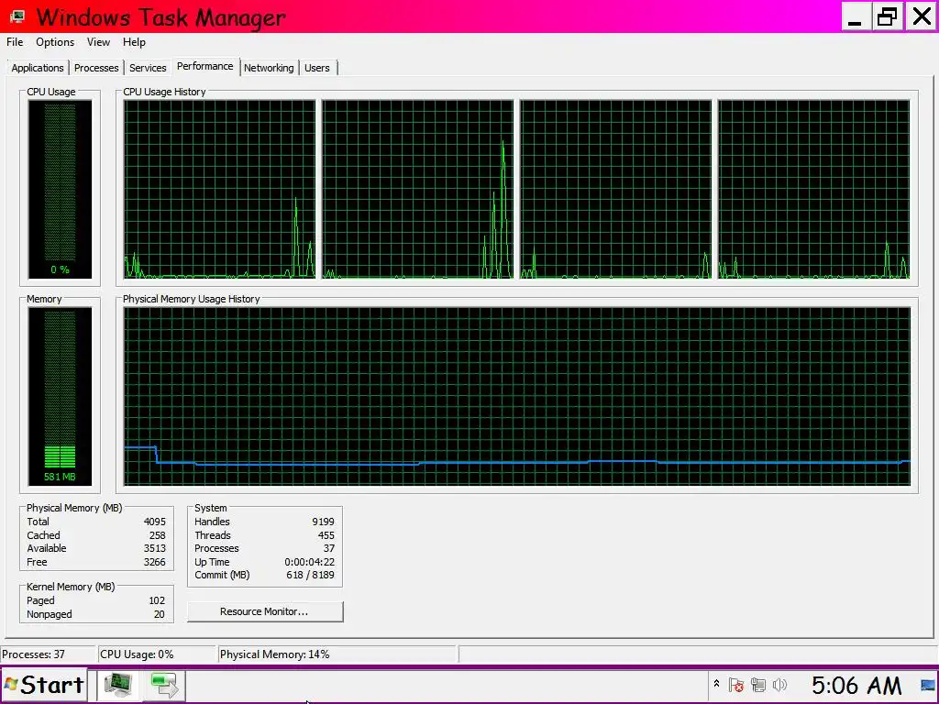Switch to the Networking tab
The width and height of the screenshot is (939, 704).
pos(269,68)
